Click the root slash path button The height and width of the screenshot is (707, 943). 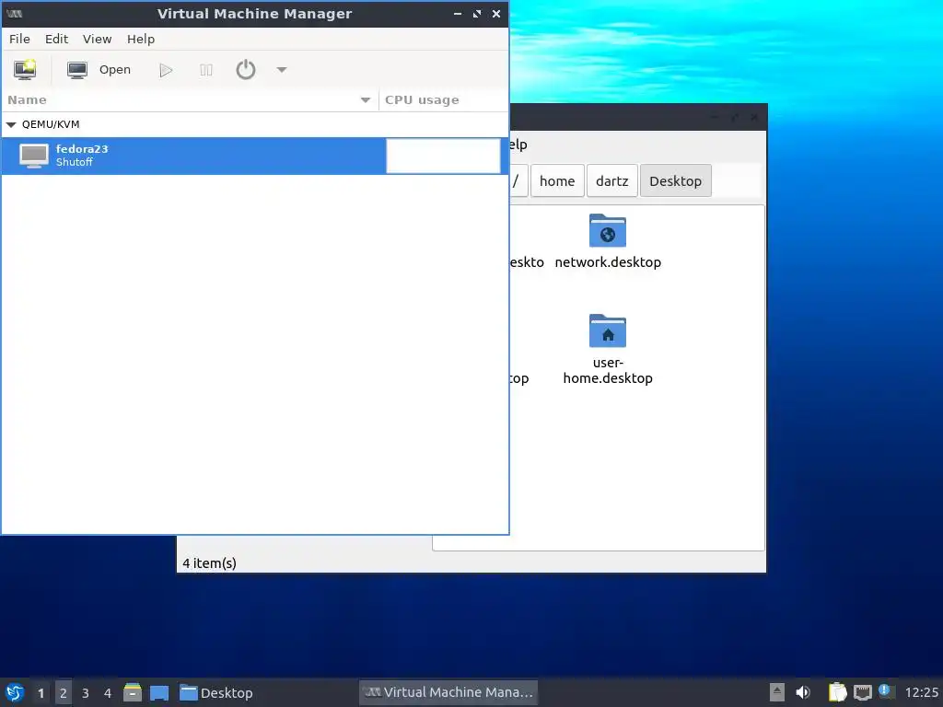pos(518,181)
